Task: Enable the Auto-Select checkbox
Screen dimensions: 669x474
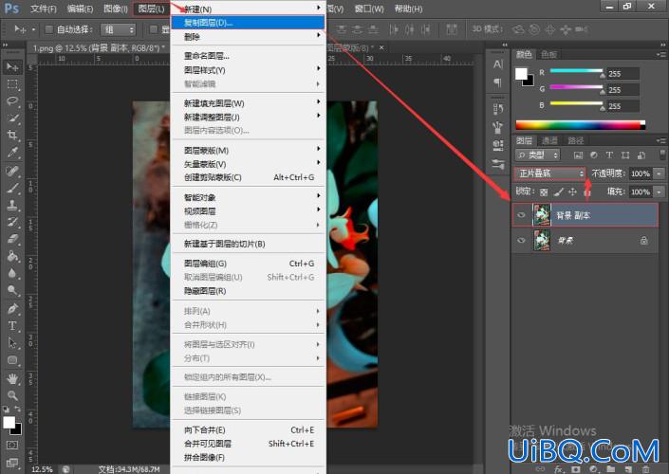Action: (49, 29)
